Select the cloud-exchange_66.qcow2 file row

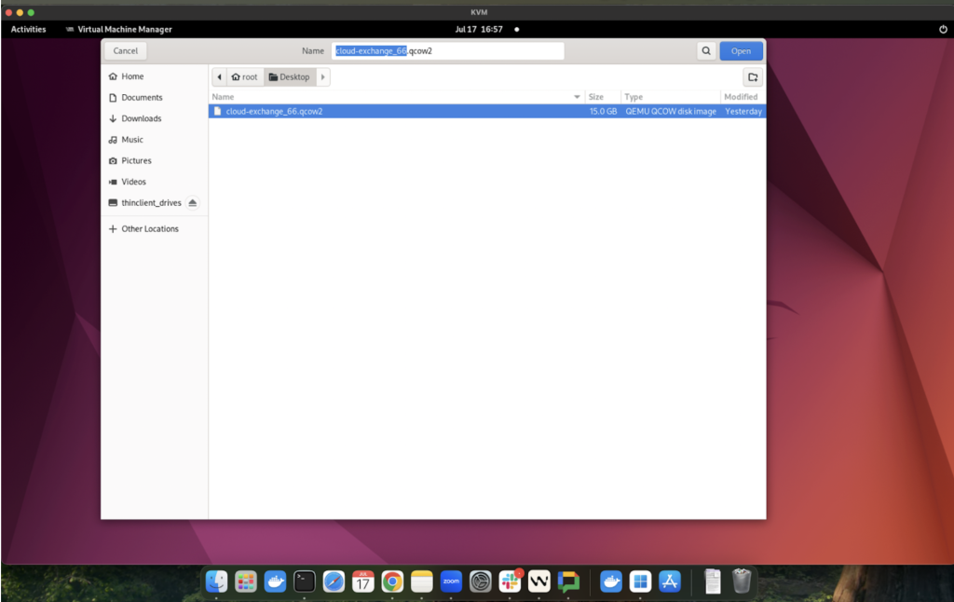coord(486,112)
